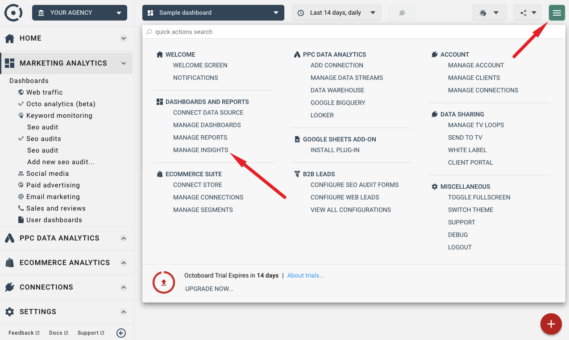Select MANAGE CLIENTS menu item

(474, 78)
